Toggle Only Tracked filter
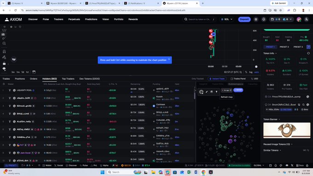 [197, 79]
